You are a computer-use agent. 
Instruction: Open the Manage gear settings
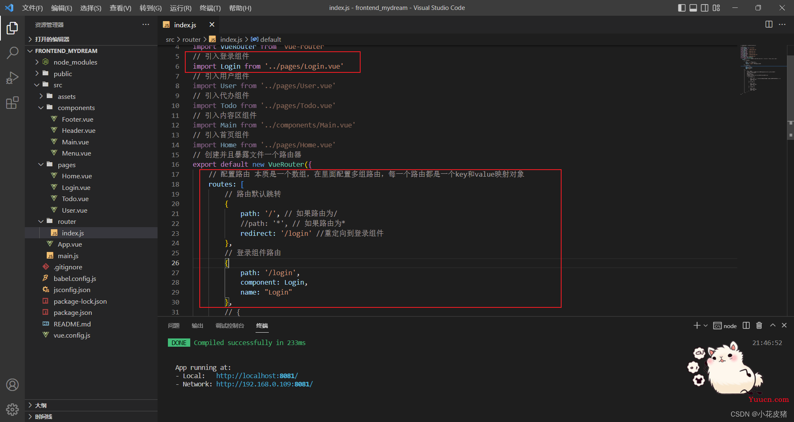[12, 409]
